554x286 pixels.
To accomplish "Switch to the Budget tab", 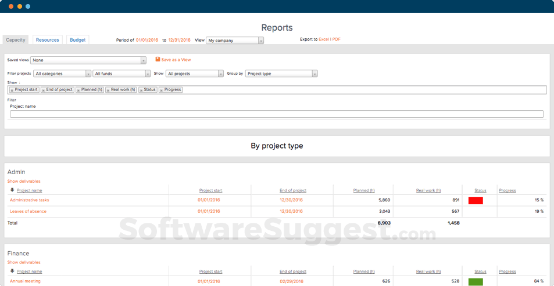I will [x=77, y=40].
